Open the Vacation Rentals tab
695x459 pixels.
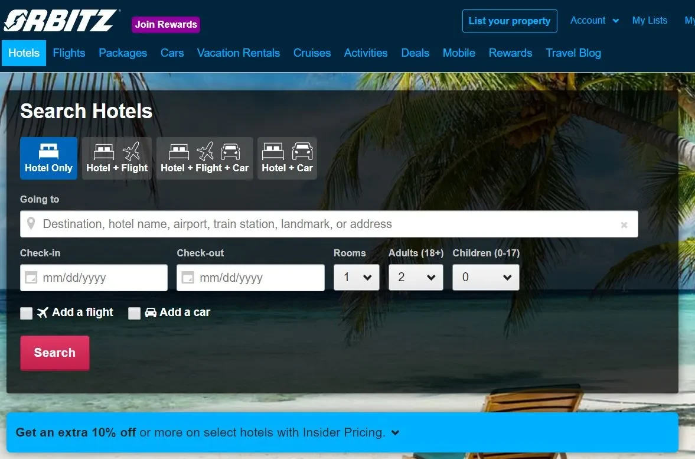coord(239,53)
